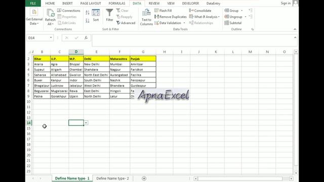
Task: Sort A to Z ascending
Action: click(88, 13)
